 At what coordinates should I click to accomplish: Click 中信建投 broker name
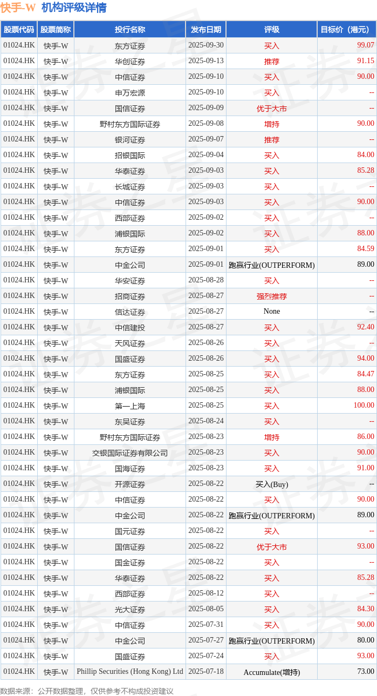pyautogui.click(x=130, y=327)
